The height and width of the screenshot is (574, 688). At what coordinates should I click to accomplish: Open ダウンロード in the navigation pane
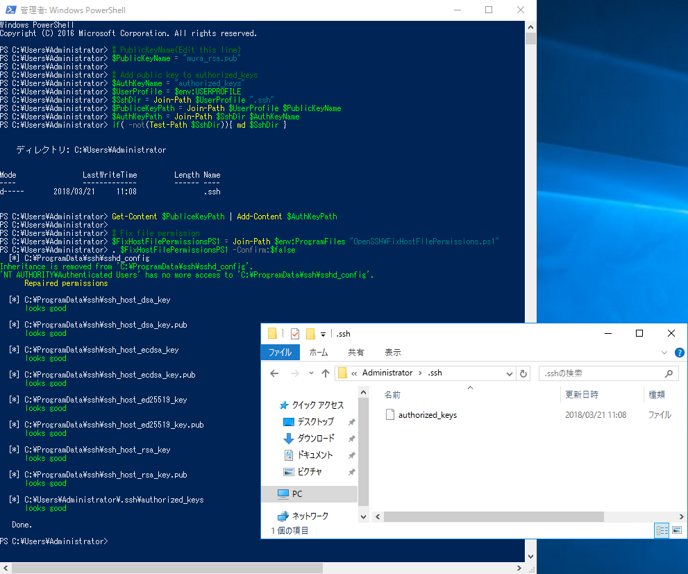[x=316, y=439]
